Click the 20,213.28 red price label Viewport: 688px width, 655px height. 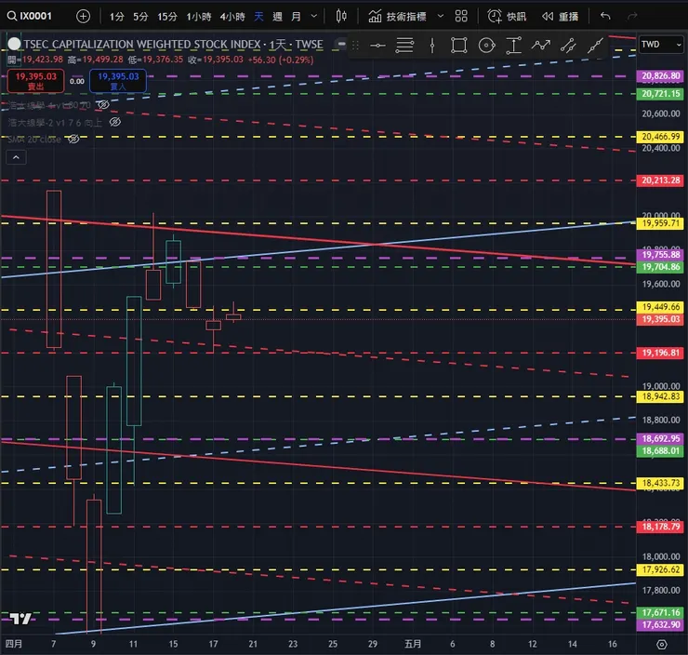pos(660,180)
